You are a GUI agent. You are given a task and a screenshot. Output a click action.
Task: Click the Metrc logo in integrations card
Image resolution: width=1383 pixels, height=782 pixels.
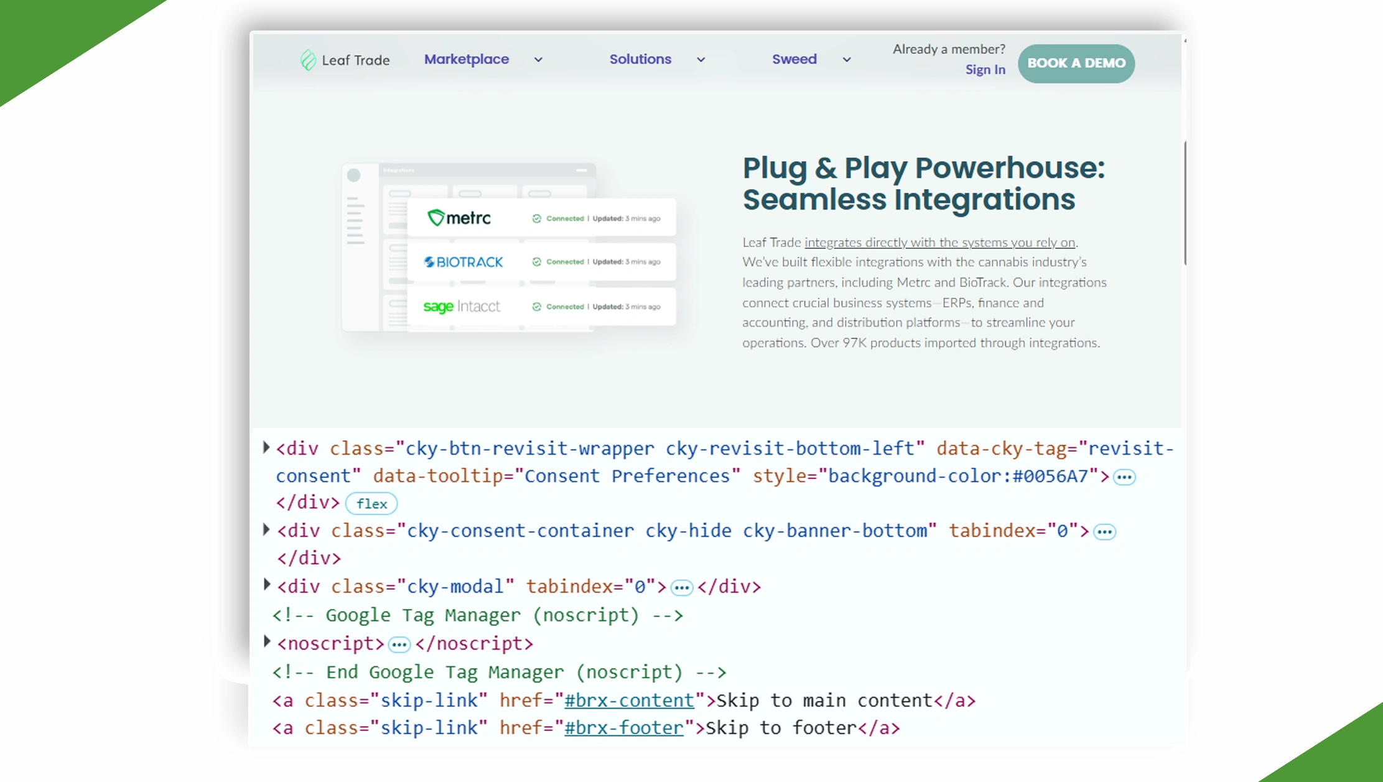pos(459,218)
